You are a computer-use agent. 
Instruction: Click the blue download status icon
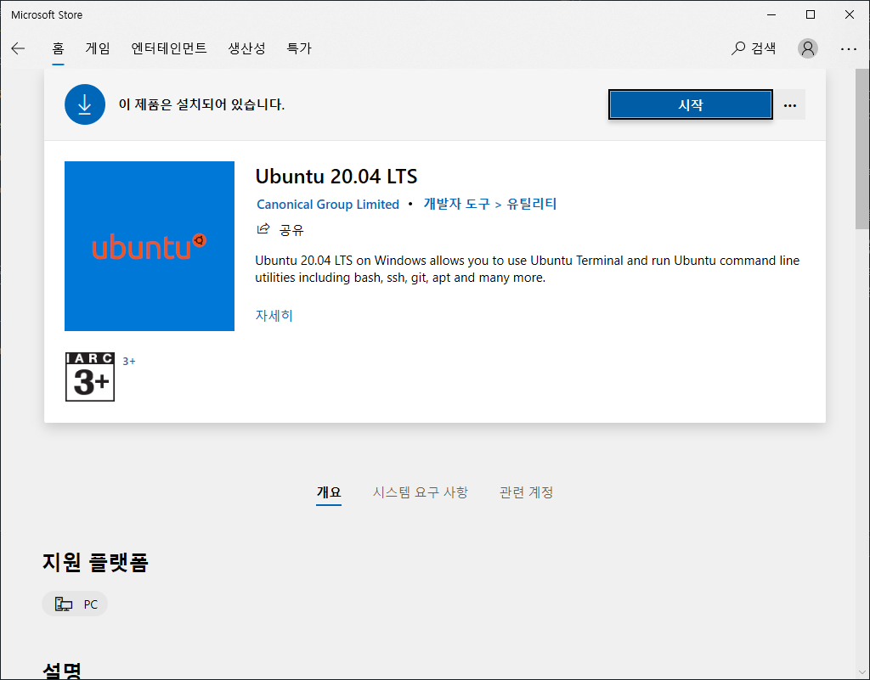(85, 104)
